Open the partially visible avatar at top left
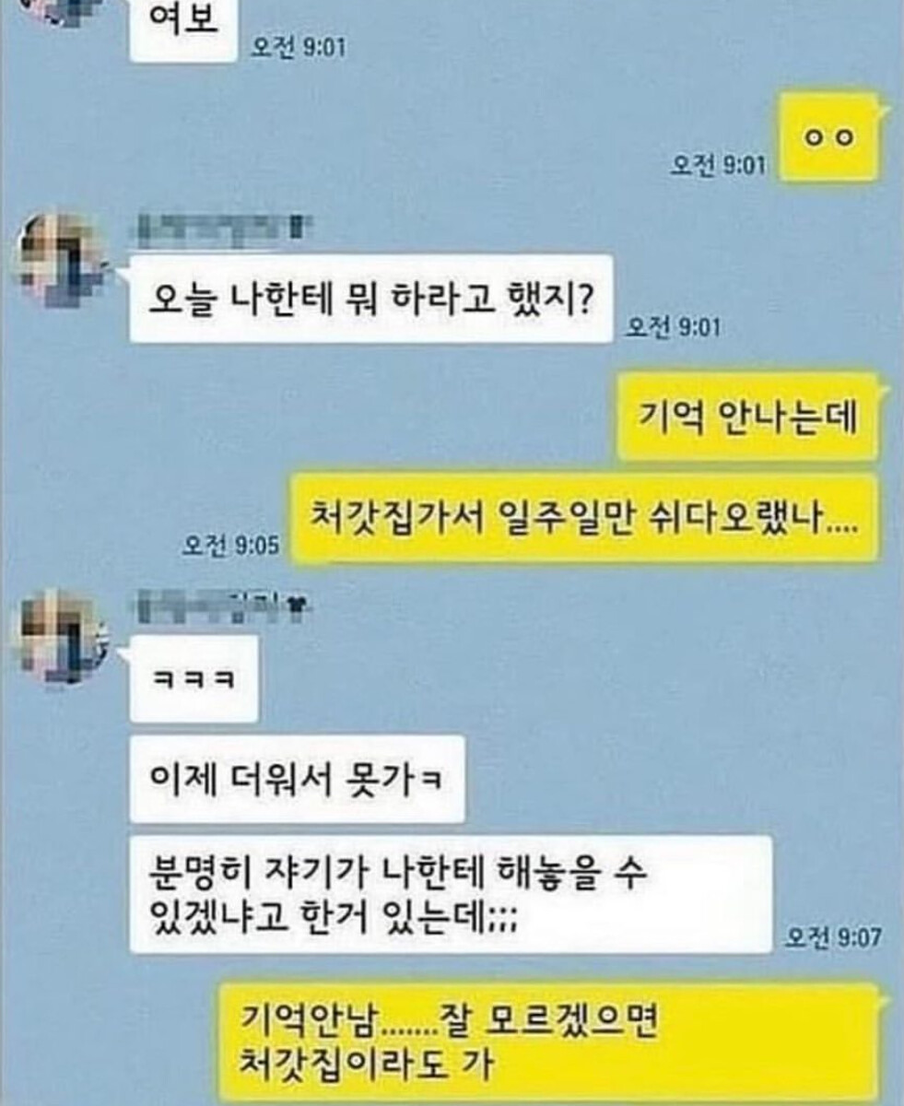The image size is (904, 1106). (55, 11)
